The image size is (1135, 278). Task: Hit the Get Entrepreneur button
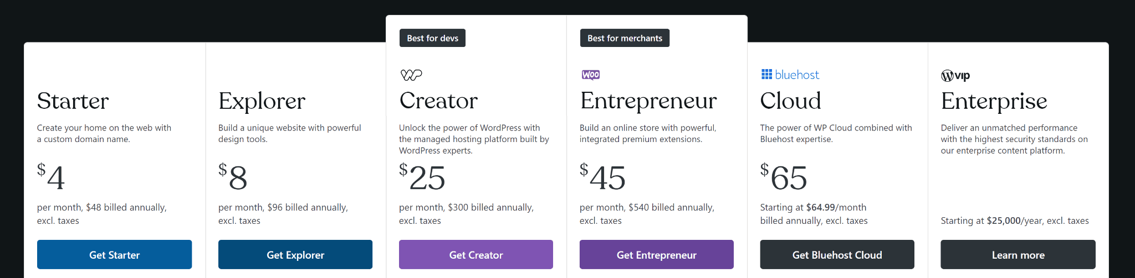click(x=657, y=255)
